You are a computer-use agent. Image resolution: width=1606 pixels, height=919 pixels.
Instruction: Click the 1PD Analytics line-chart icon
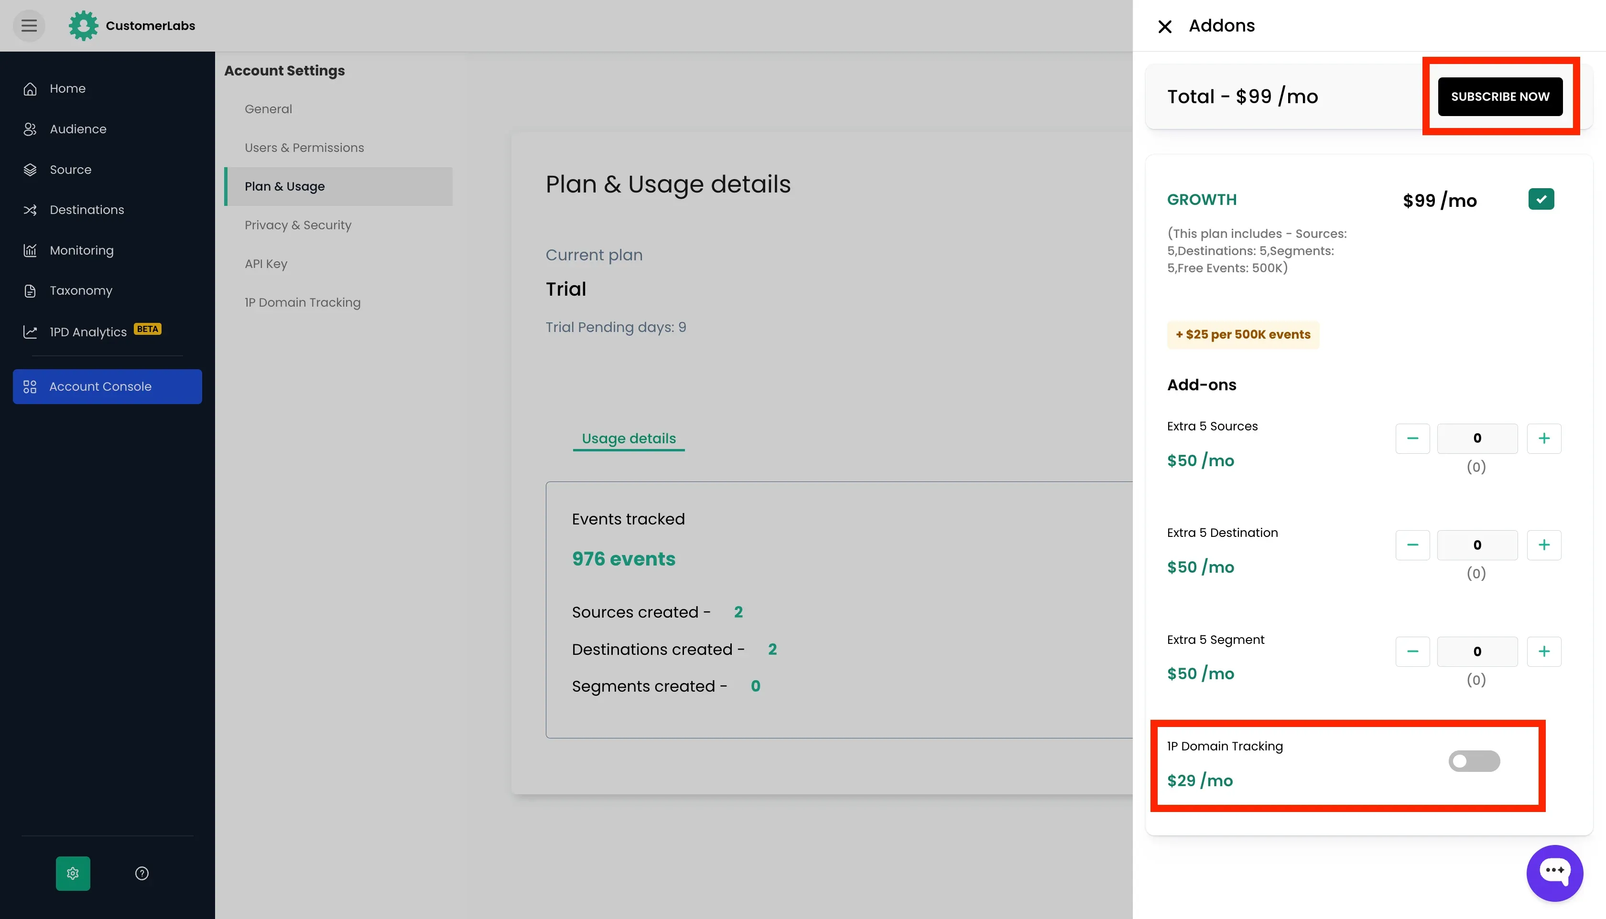click(x=30, y=332)
